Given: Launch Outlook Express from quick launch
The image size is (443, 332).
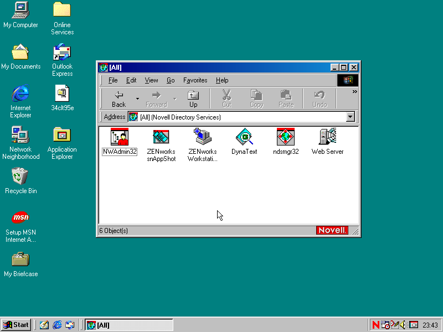Looking at the screenshot, I should click(70, 325).
